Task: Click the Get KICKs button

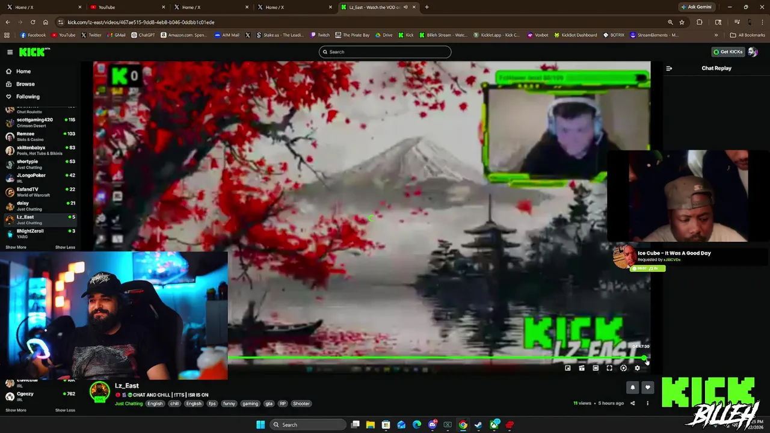Action: point(728,52)
